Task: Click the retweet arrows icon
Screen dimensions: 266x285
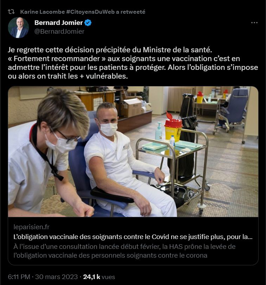Action: pos(11,12)
